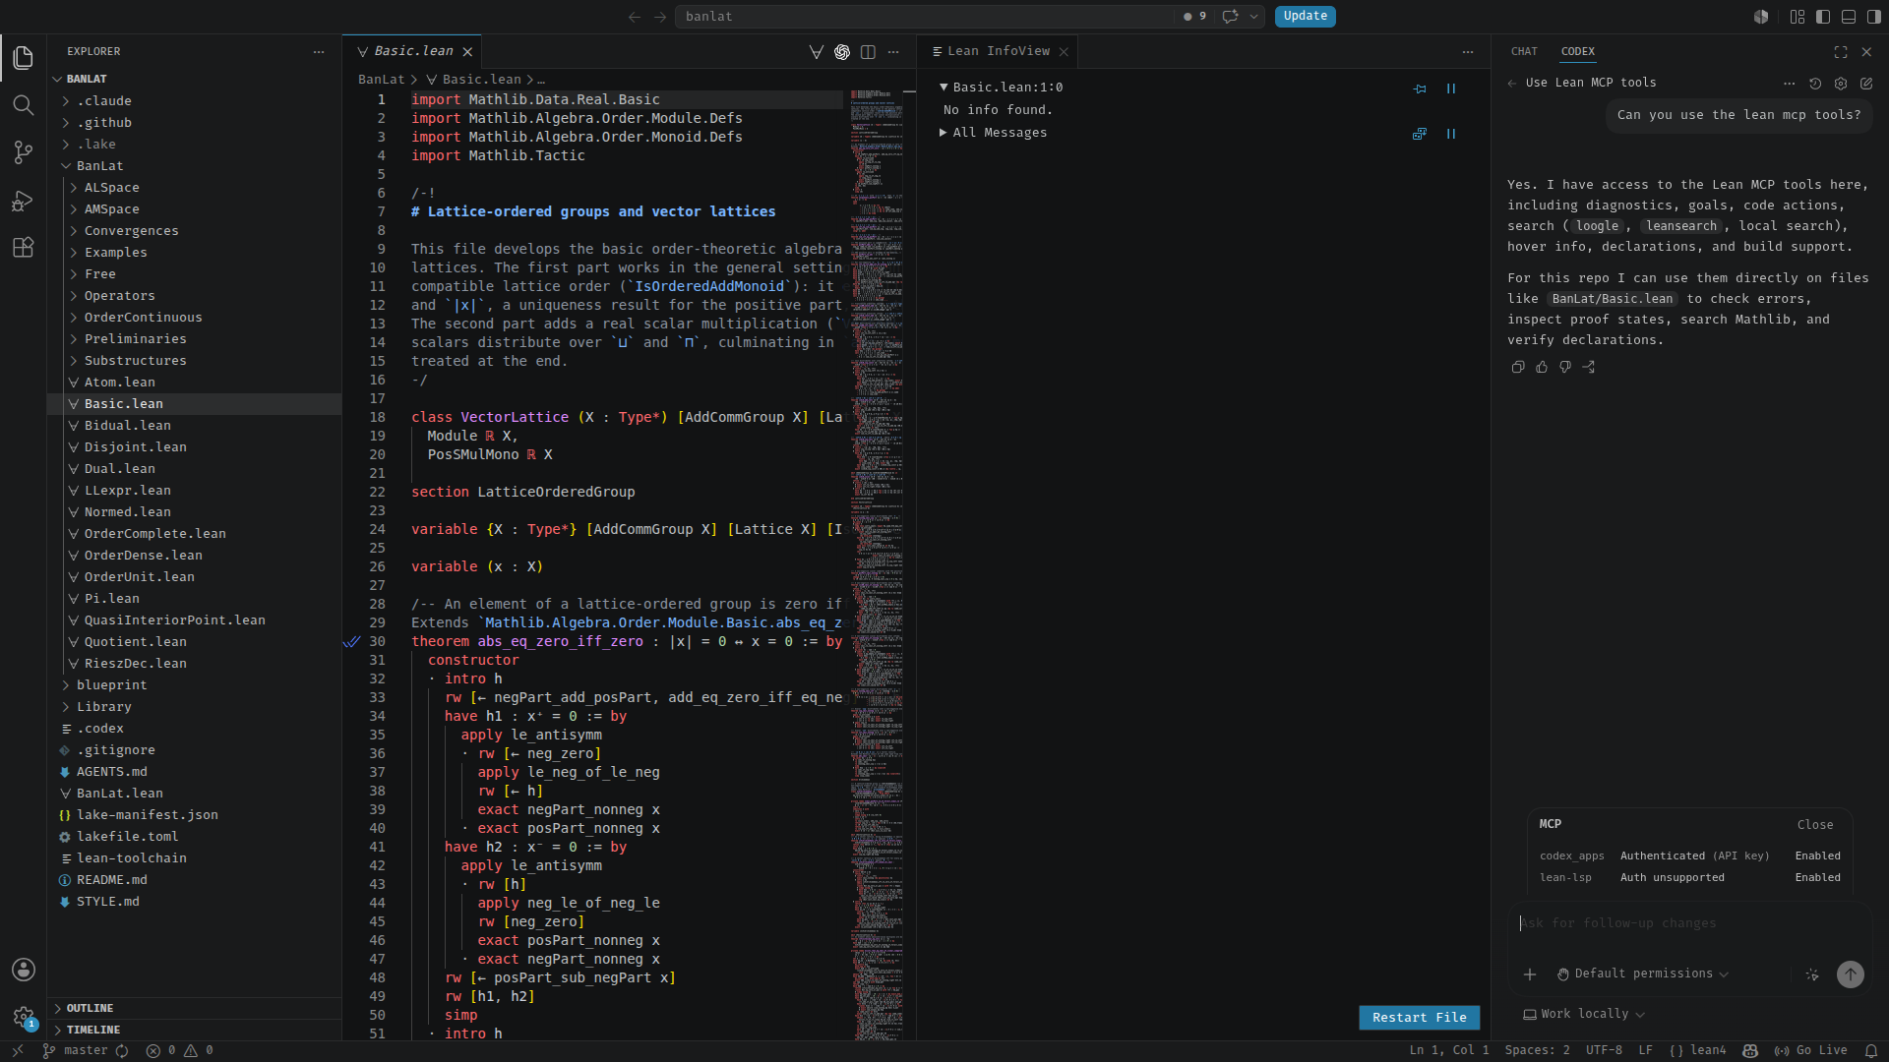Start a new Codex chat
Screen dimensions: 1889x1062
click(1866, 84)
